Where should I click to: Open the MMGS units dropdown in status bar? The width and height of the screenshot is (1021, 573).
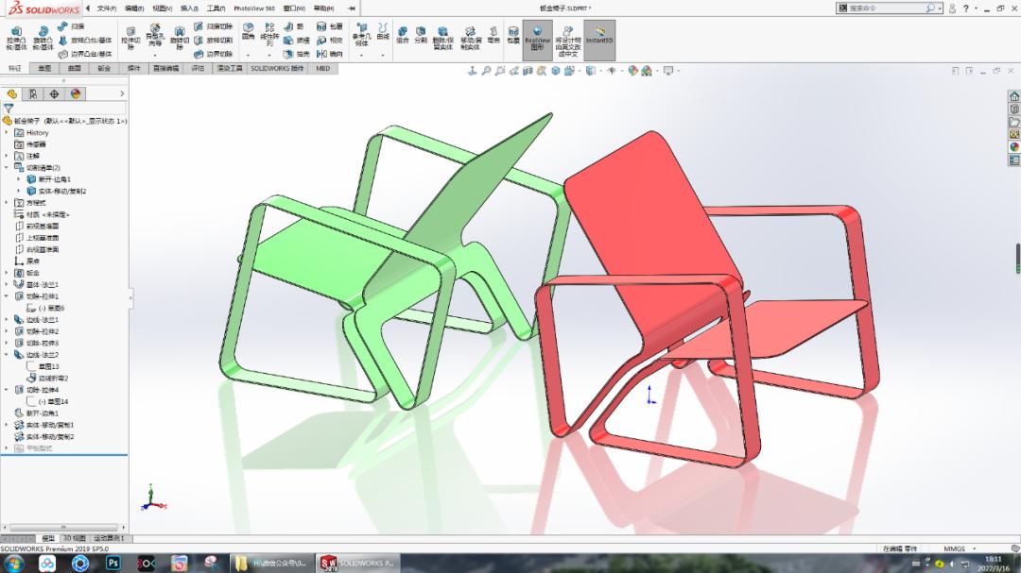click(956, 548)
